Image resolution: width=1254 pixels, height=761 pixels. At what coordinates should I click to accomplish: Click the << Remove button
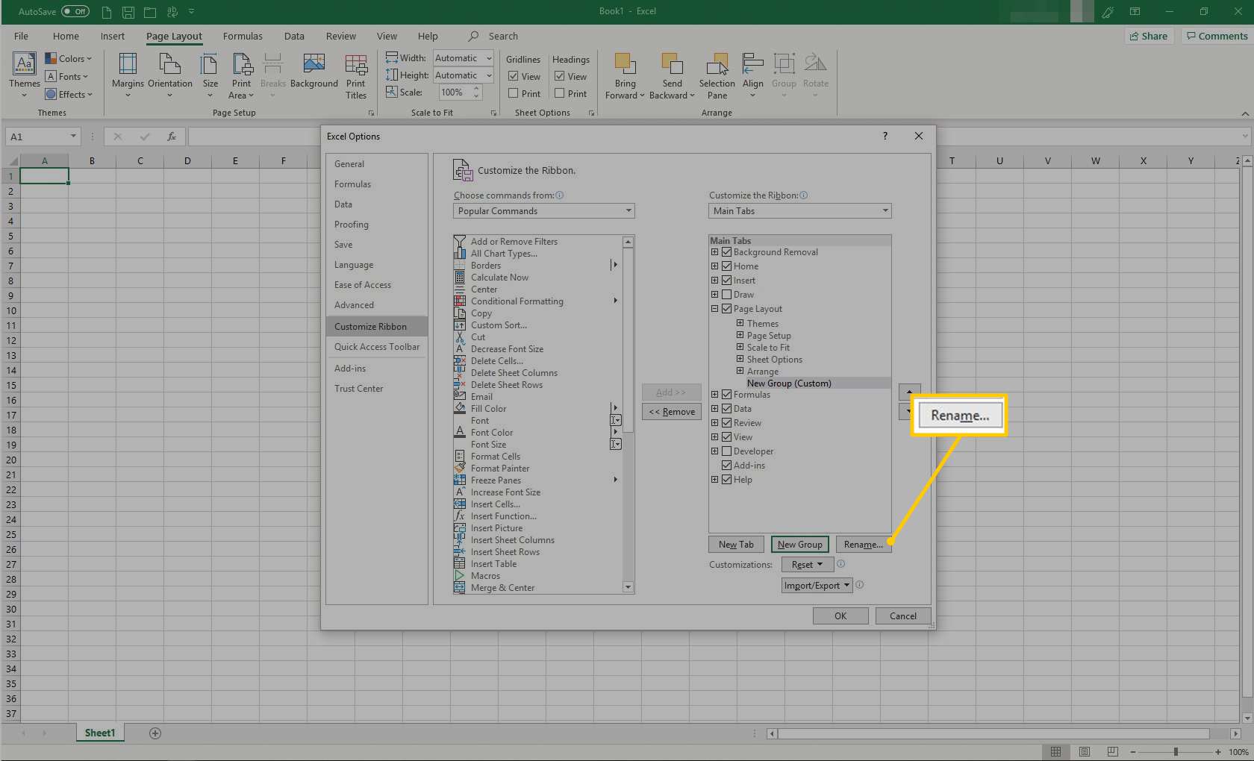pos(671,412)
